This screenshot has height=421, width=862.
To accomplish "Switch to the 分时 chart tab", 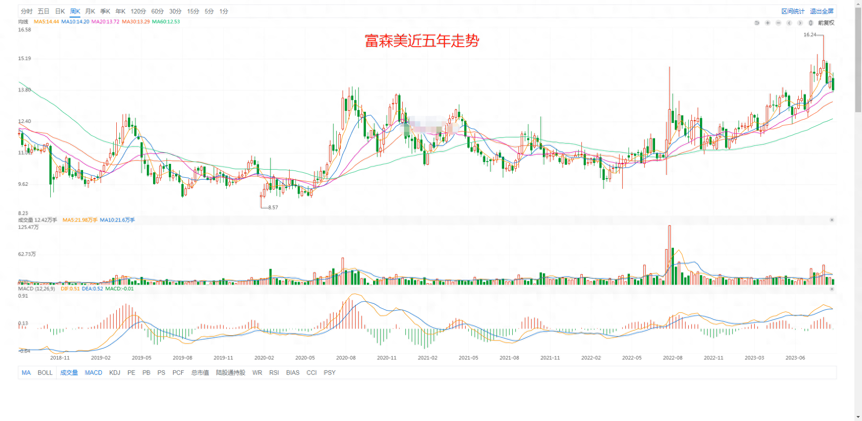I will point(26,11).
